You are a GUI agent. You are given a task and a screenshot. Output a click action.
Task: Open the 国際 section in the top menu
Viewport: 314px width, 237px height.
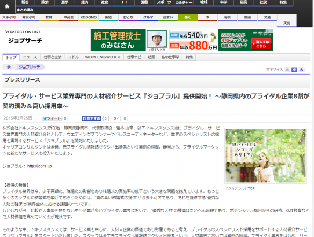coord(144,2)
